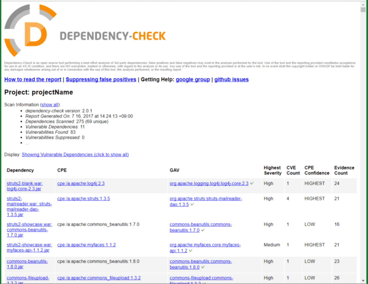Sort by the GAV column header
The width and height of the screenshot is (368, 284).
[x=175, y=170]
